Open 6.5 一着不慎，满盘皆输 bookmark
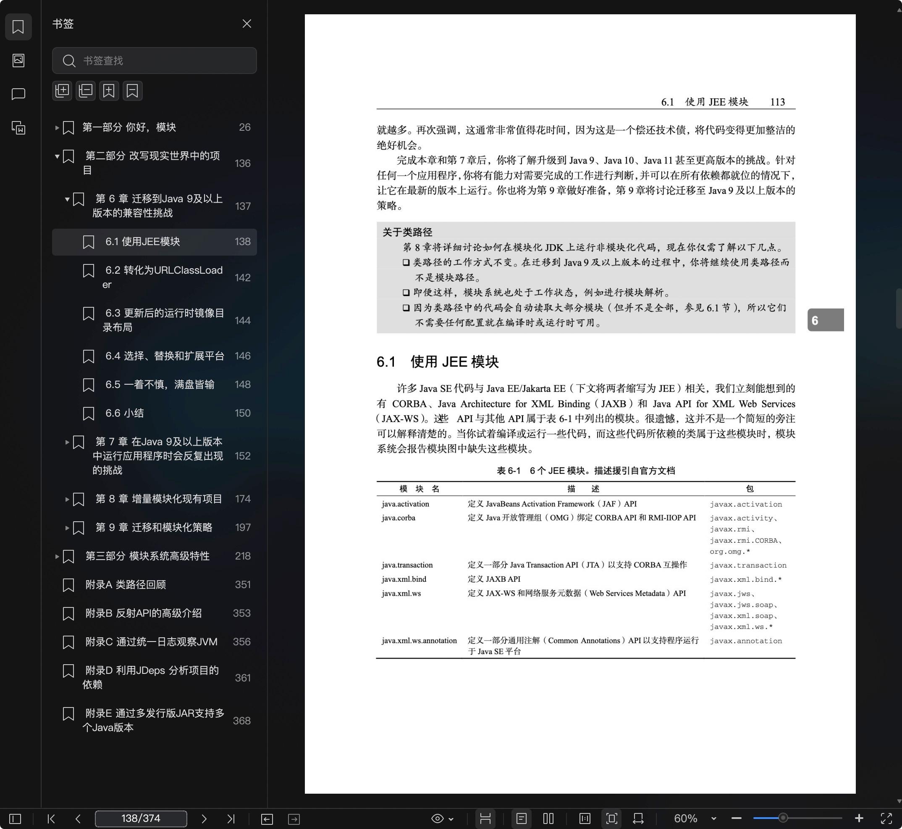 154,385
